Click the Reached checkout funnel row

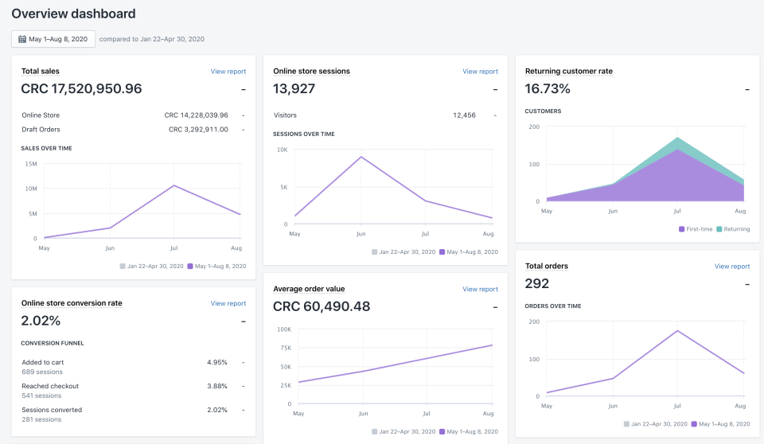[133, 391]
